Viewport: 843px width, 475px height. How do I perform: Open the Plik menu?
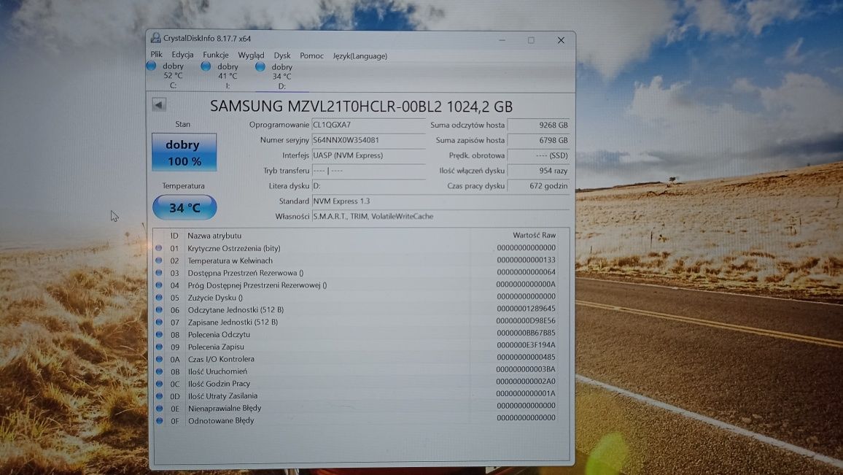click(157, 54)
